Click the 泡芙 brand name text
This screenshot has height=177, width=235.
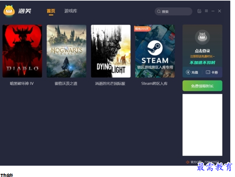(25, 11)
